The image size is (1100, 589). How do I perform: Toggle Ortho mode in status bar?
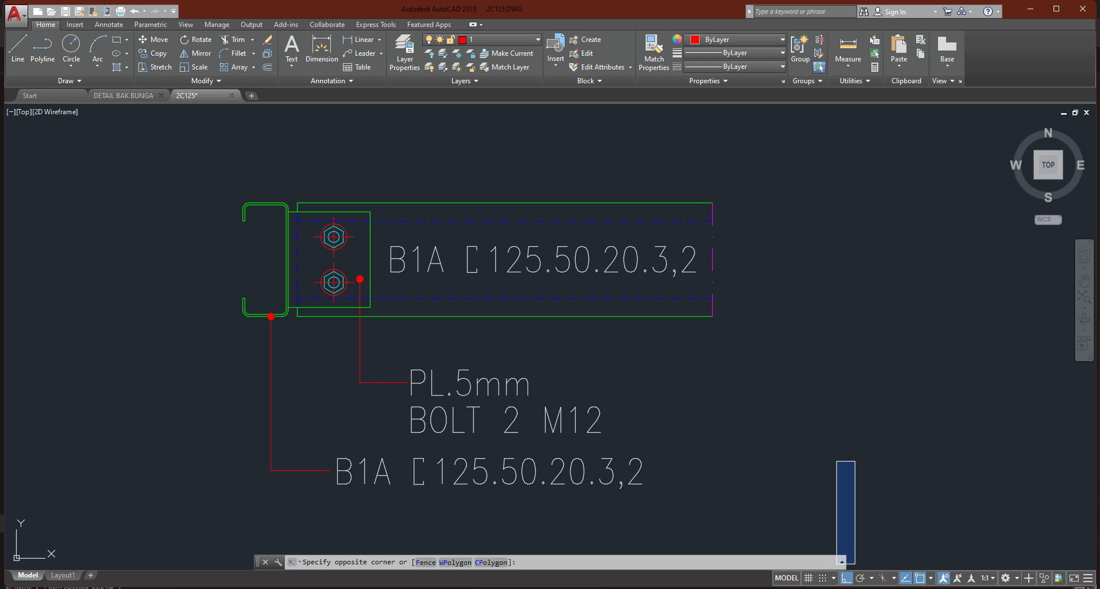tap(846, 578)
